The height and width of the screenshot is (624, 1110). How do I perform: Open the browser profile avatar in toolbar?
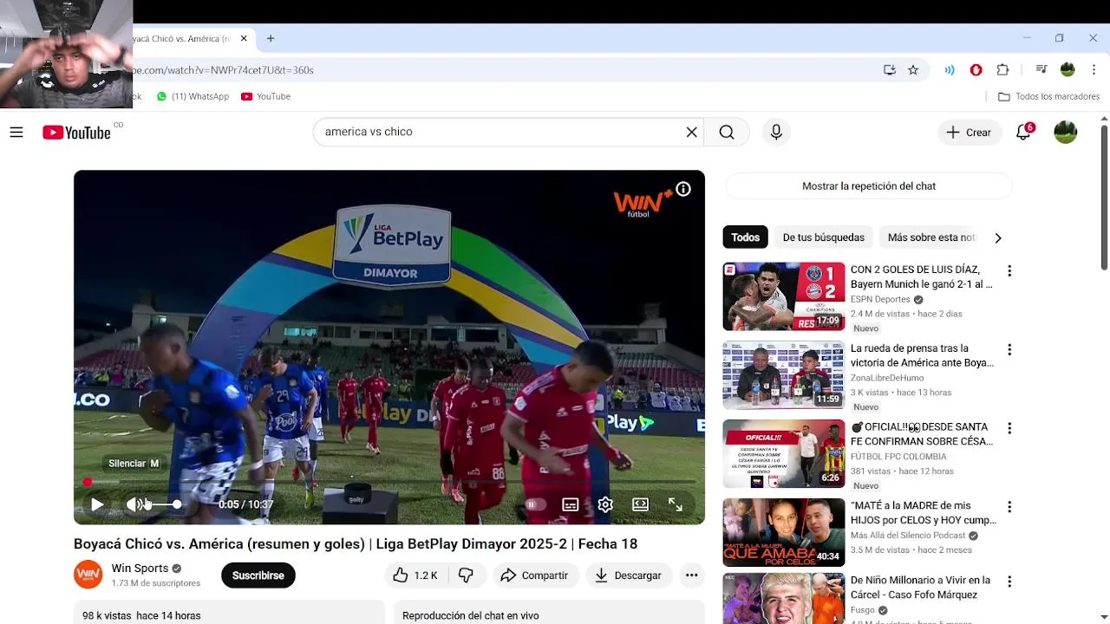pos(1068,70)
